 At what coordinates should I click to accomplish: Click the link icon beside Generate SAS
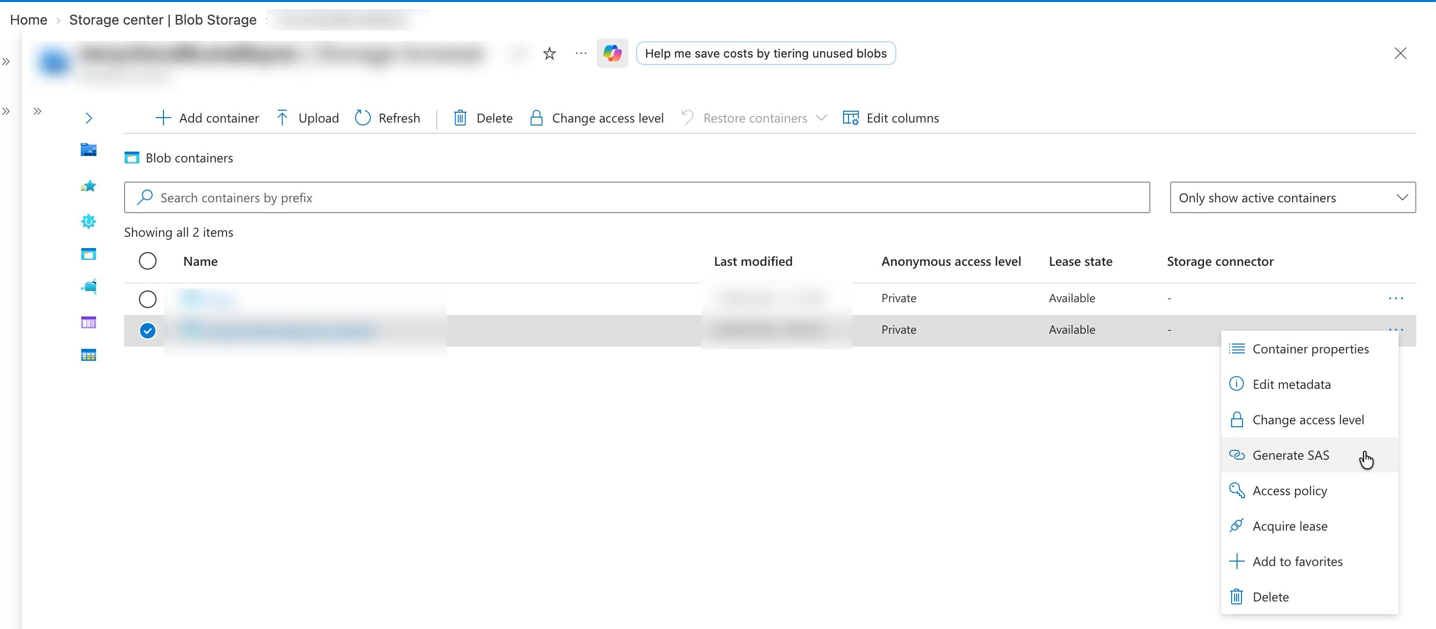[1237, 455]
